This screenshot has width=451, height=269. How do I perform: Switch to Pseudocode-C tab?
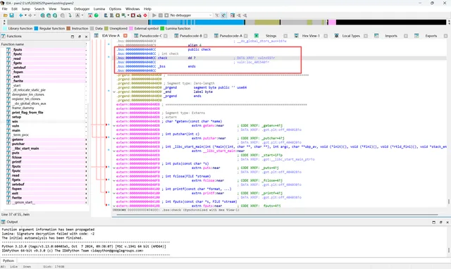tap(150, 36)
